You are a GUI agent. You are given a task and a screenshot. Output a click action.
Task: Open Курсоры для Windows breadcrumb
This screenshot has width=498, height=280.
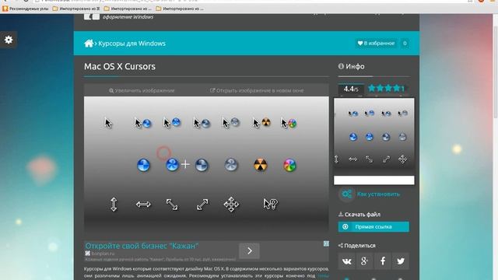(132, 44)
